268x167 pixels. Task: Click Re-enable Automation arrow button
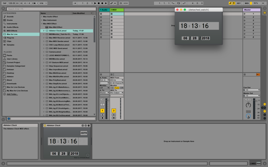click(115, 3)
